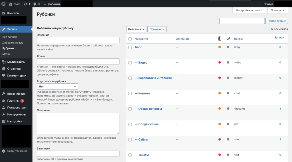Check the Продвижение category checkbox
This screenshot has width=292, height=162.
pyautogui.click(x=130, y=124)
